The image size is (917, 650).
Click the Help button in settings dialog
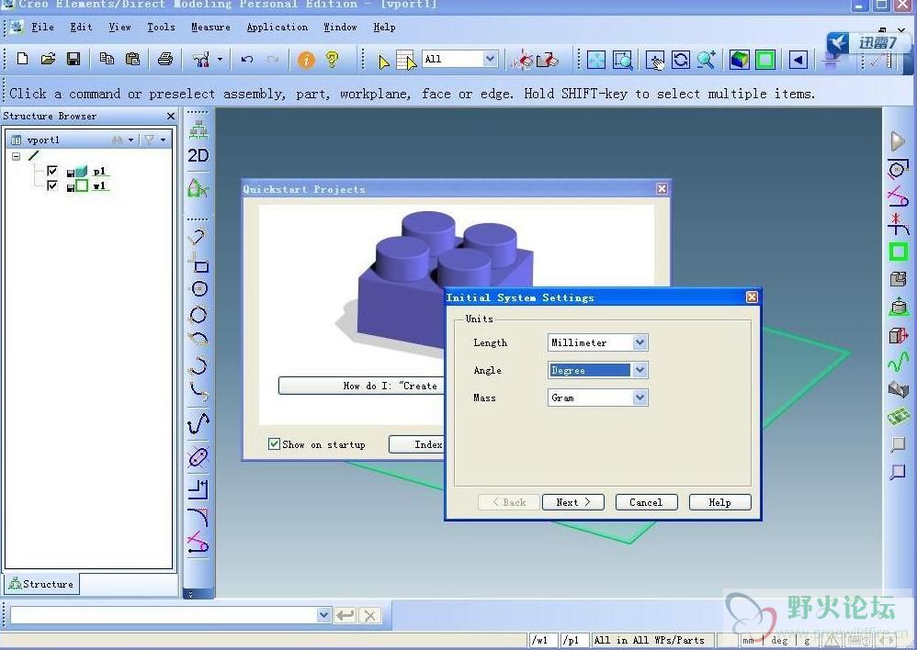[720, 502]
